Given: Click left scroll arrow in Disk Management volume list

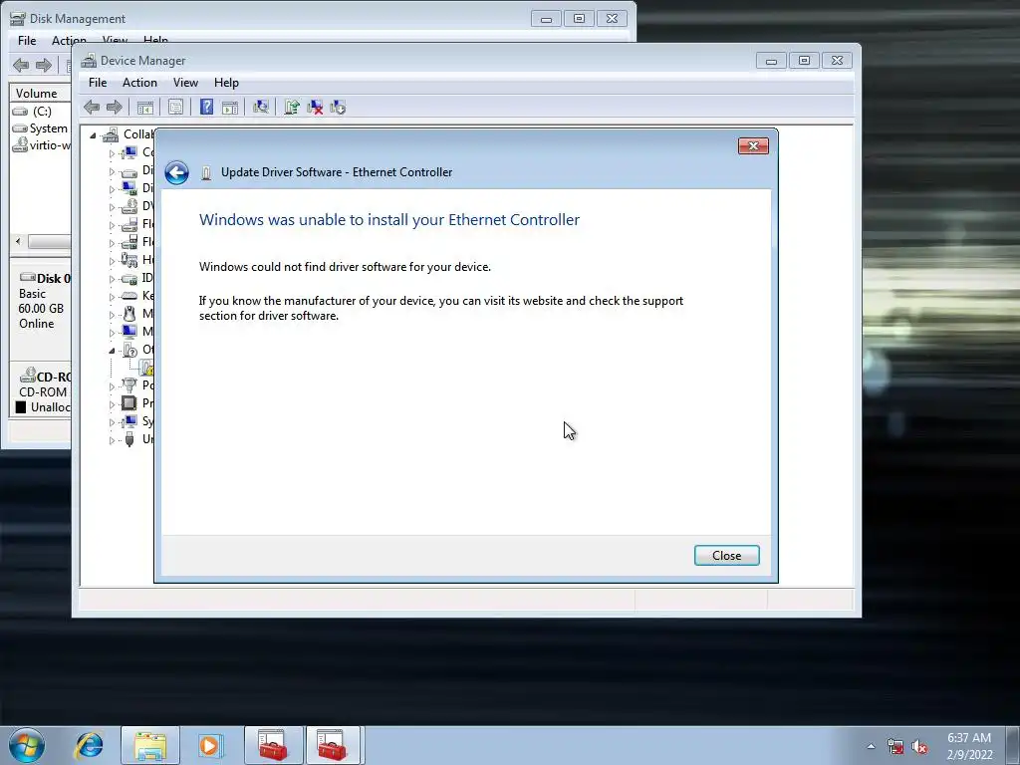Looking at the screenshot, I should pyautogui.click(x=18, y=241).
